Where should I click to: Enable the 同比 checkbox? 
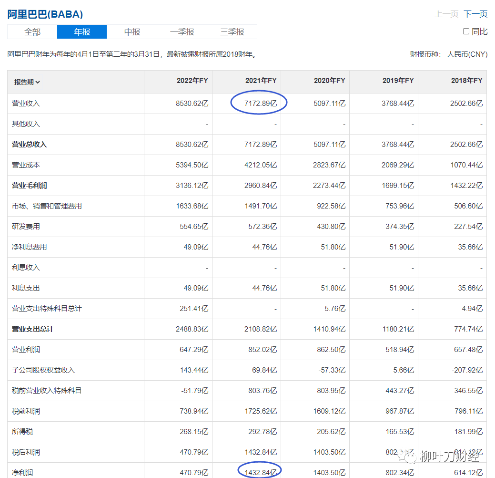point(466,31)
